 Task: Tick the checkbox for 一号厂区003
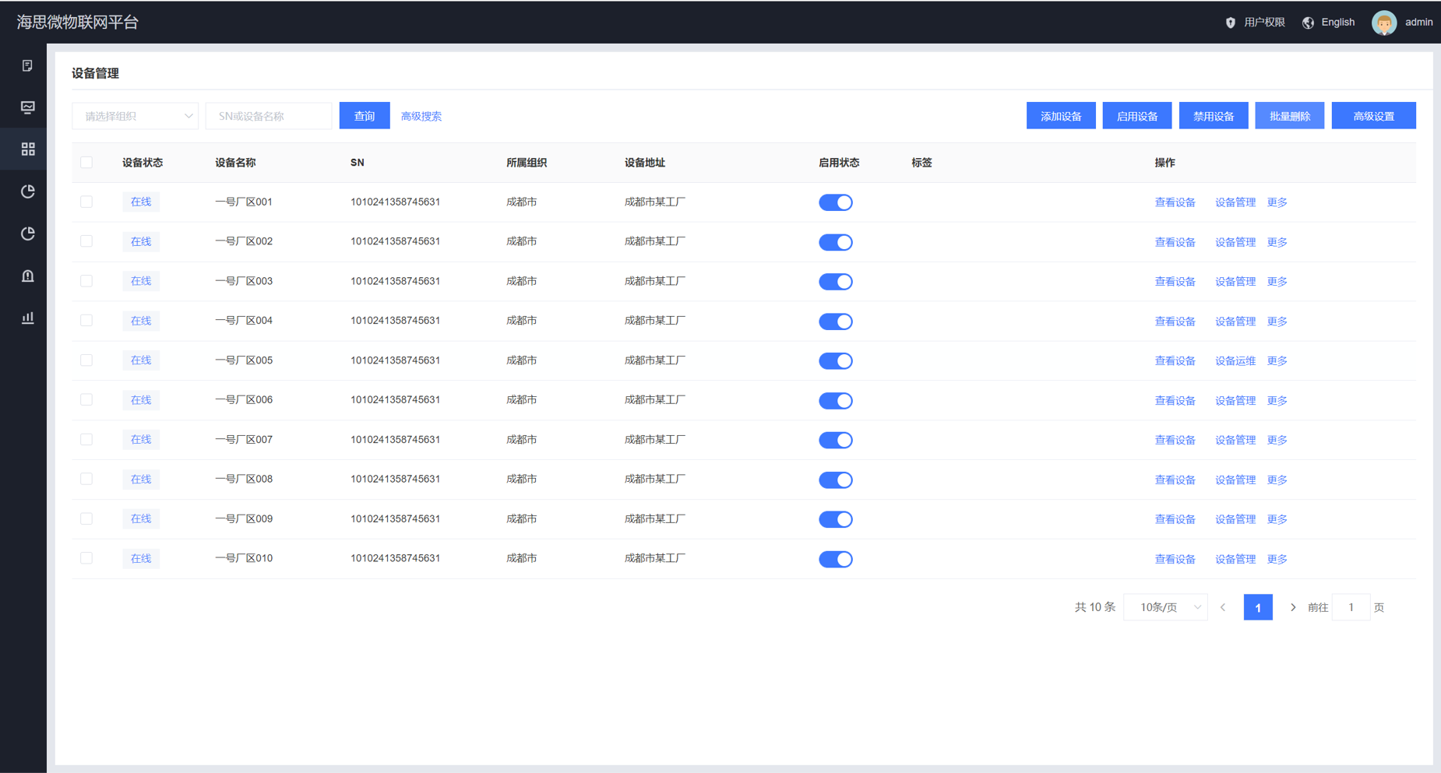(86, 281)
